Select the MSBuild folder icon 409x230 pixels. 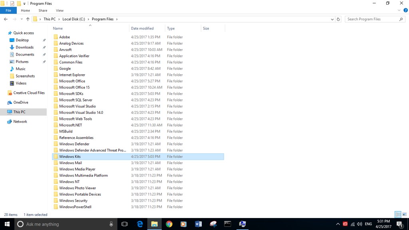tap(56, 131)
